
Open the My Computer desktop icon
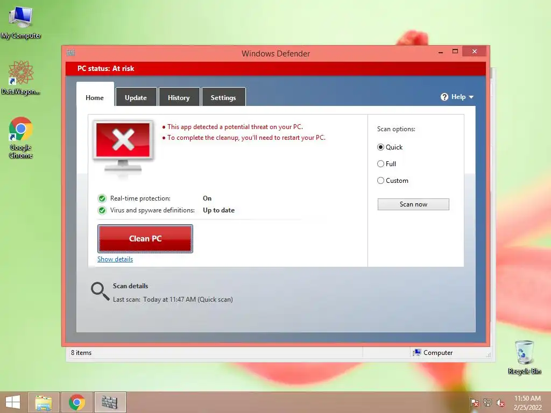[21, 22]
